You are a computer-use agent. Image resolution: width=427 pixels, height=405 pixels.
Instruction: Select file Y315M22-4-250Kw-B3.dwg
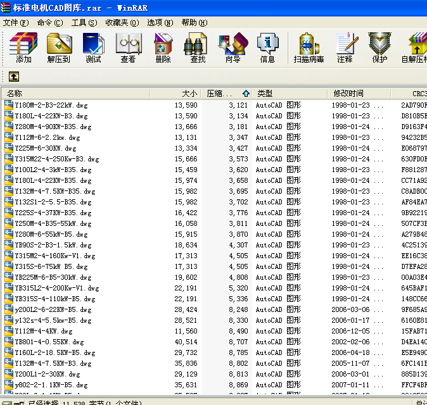click(57, 159)
